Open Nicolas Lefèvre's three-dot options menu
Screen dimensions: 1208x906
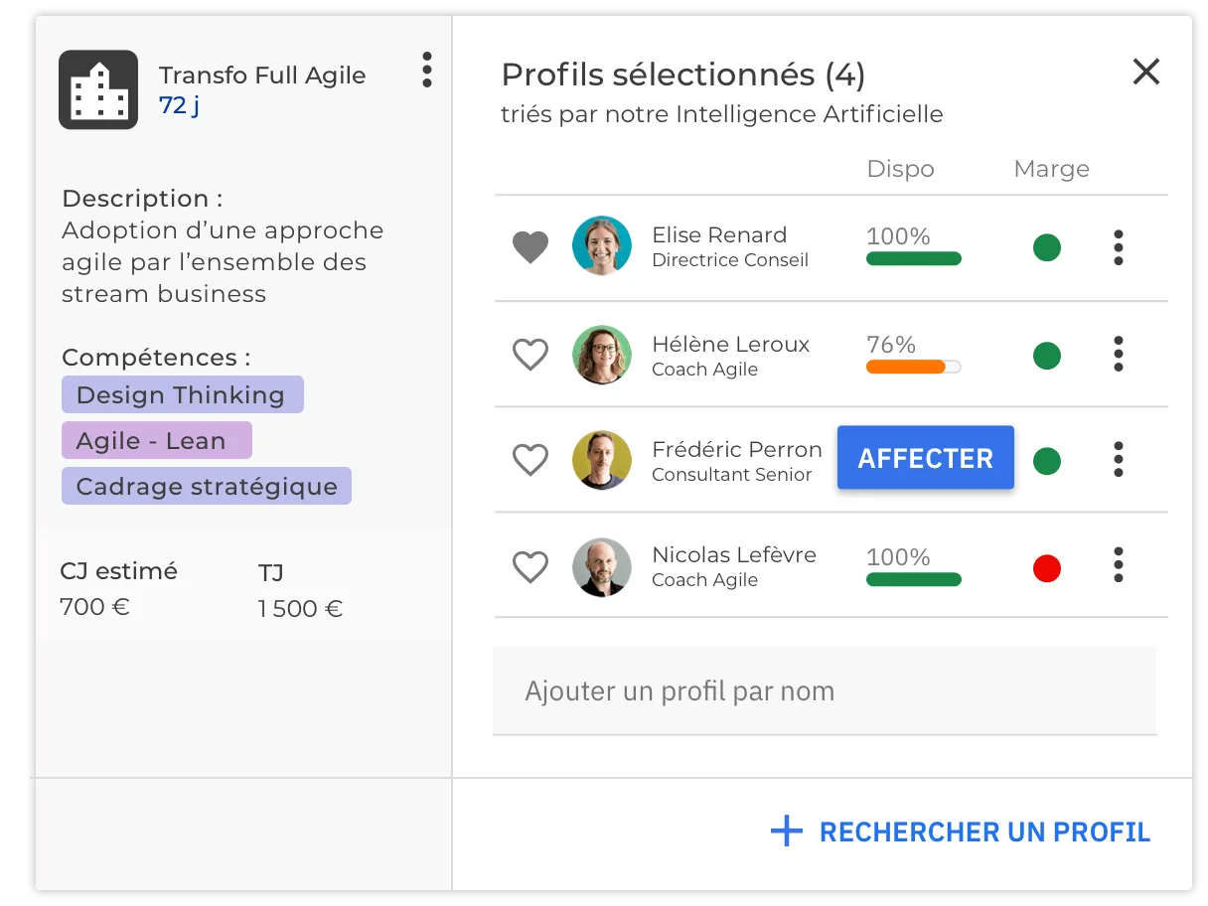(x=1119, y=564)
